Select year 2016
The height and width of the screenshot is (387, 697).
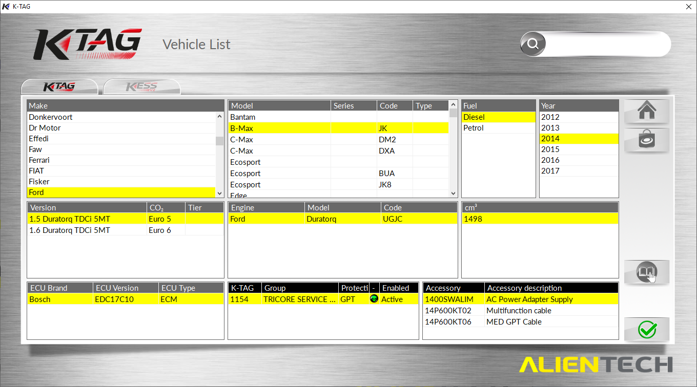(579, 160)
